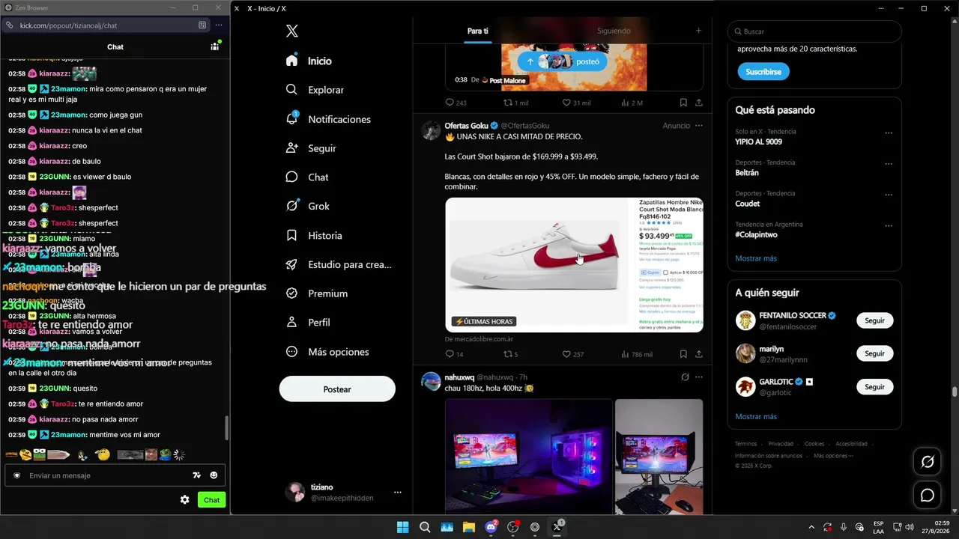Open Zen Browser address bar reader icon
Image resolution: width=959 pixels, height=539 pixels.
coord(202,25)
